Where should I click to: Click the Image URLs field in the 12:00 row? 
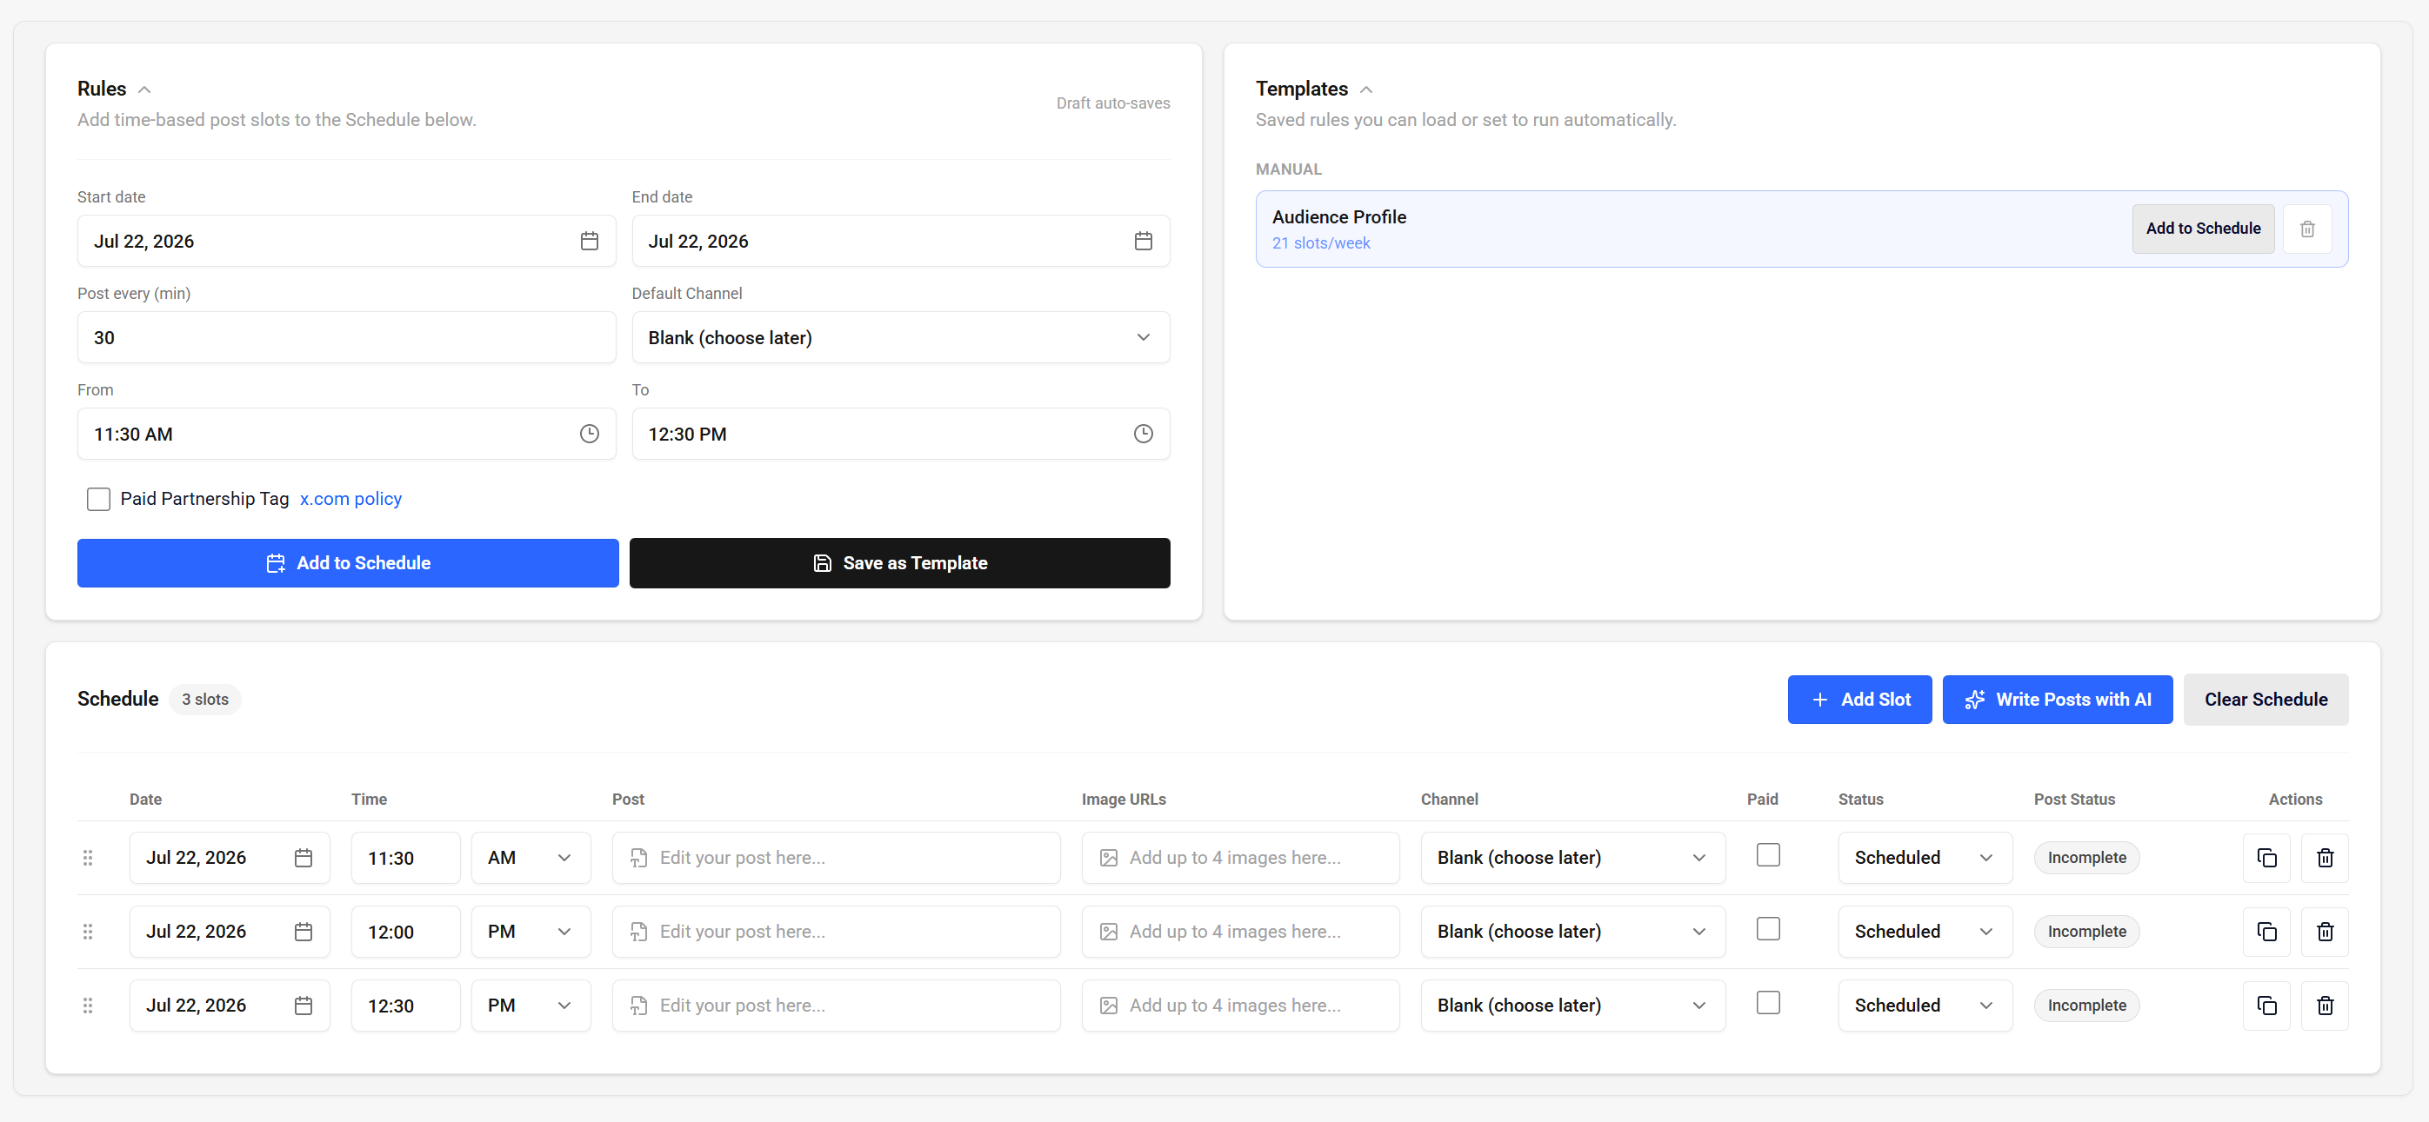[1240, 932]
